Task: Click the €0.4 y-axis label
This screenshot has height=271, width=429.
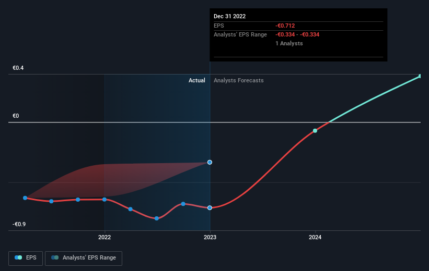Action: click(18, 68)
